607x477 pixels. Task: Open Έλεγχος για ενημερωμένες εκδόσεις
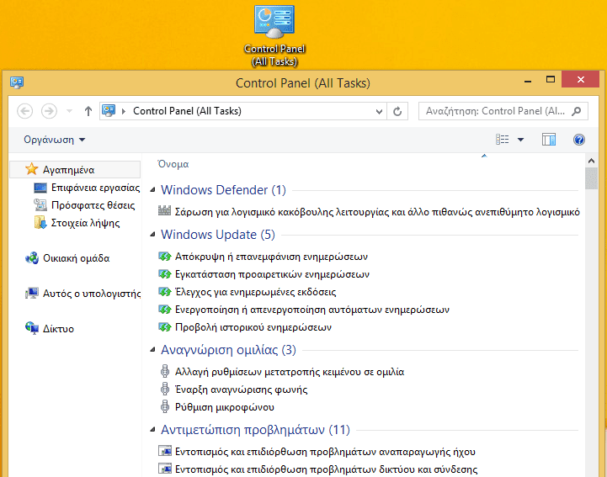(255, 292)
